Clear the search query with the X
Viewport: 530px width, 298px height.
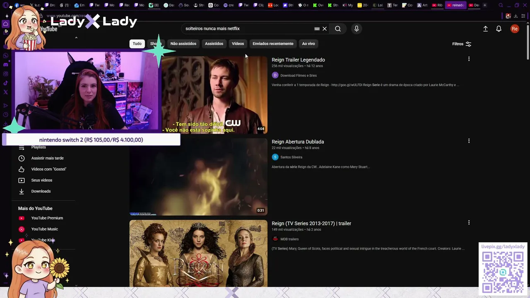pyautogui.click(x=325, y=29)
